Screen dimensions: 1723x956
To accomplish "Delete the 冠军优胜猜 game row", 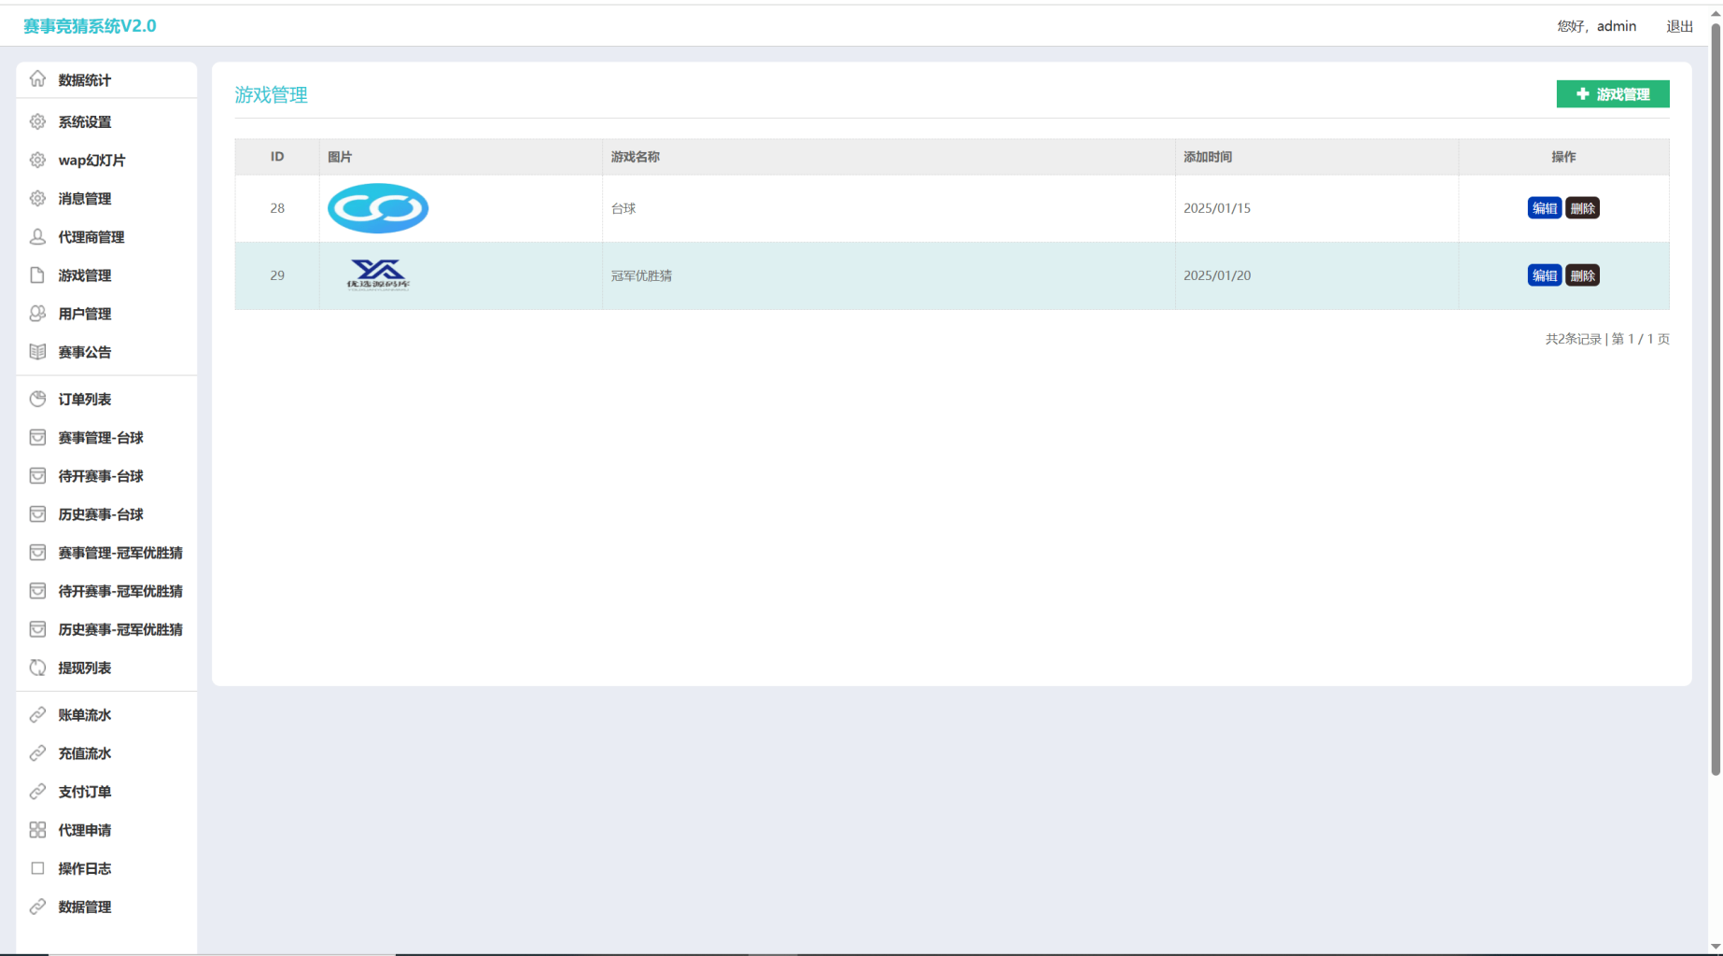I will (x=1582, y=275).
